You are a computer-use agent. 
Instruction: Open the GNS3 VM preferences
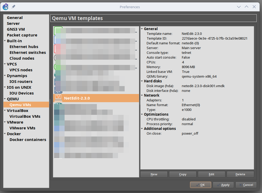16,29
